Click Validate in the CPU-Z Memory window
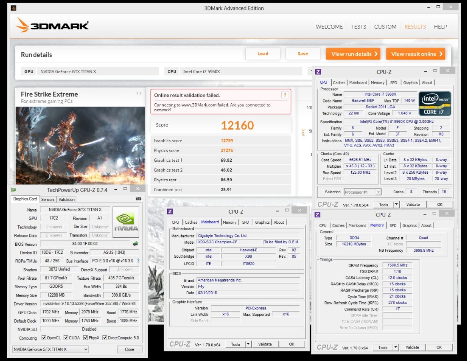This screenshot has width=467, height=361. pyautogui.click(x=412, y=347)
